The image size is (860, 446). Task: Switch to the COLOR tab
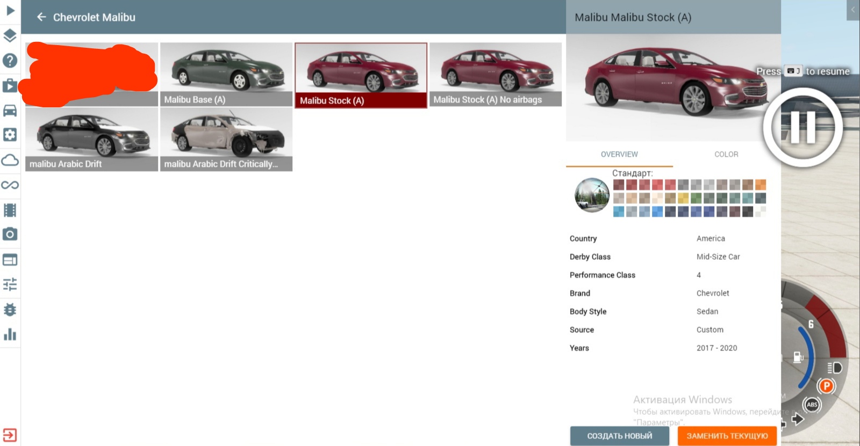coord(726,154)
